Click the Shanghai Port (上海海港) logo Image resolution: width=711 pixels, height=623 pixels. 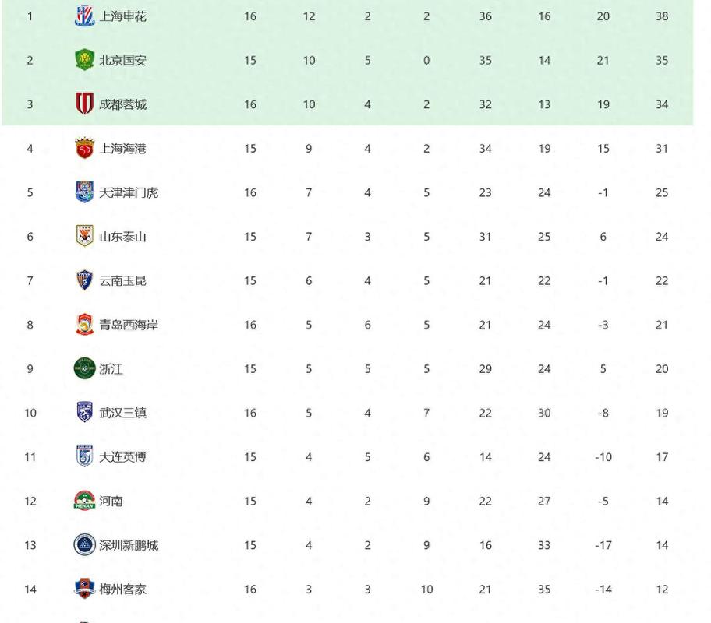pos(84,148)
